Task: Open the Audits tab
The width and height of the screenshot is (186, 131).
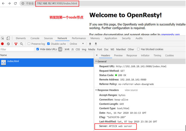Action: point(139,38)
